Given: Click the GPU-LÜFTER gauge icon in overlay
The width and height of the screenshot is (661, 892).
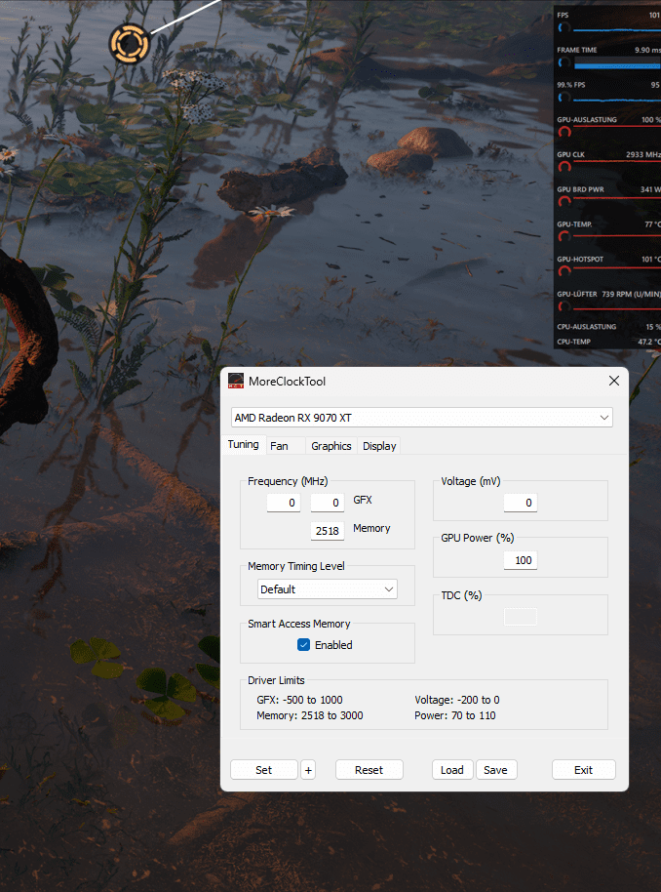Looking at the screenshot, I should [x=564, y=306].
